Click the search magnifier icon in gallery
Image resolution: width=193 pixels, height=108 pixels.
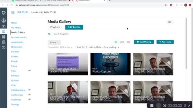(49, 34)
